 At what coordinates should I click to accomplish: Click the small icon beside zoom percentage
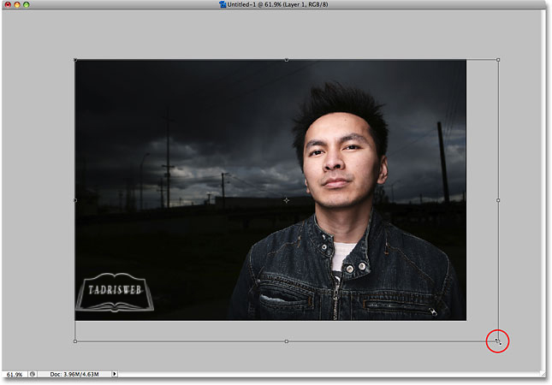pos(33,375)
